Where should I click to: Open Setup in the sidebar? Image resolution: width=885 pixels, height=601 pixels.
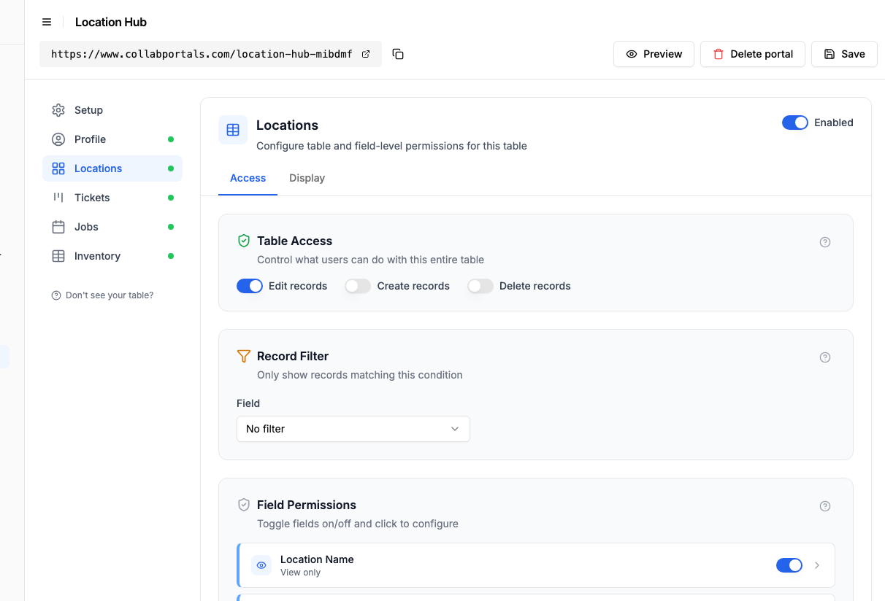(x=112, y=110)
